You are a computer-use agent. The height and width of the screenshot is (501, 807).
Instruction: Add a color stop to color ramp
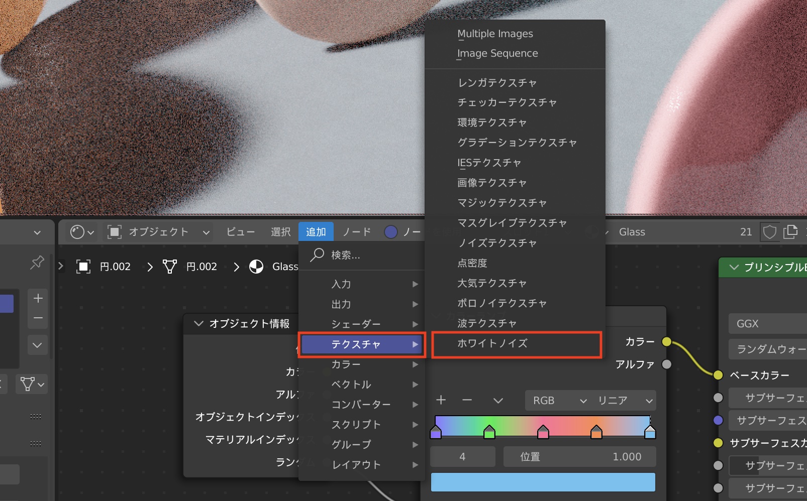441,400
